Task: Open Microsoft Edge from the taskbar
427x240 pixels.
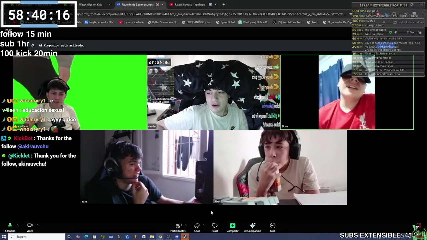Action: (86, 237)
